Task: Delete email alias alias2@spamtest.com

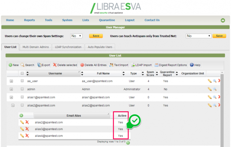Action: click(x=27, y=122)
